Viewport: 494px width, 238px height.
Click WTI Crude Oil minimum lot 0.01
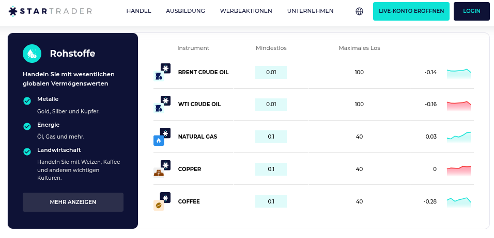click(271, 104)
